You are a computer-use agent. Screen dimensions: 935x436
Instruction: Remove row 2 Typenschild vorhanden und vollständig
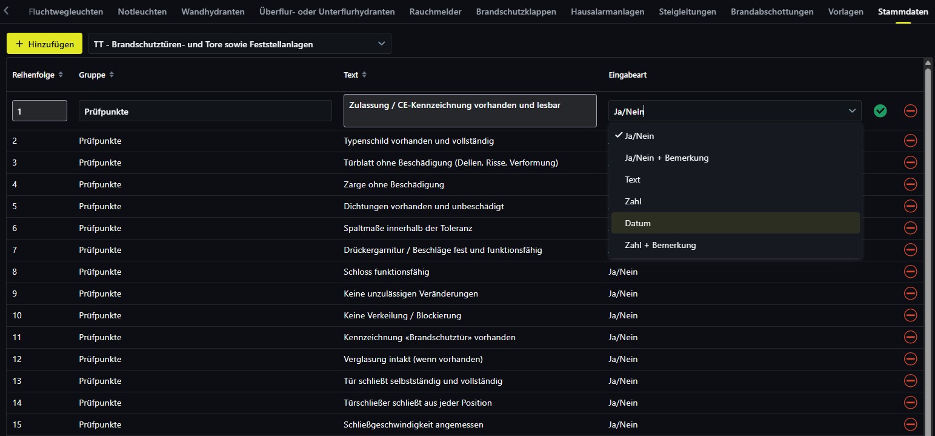910,141
